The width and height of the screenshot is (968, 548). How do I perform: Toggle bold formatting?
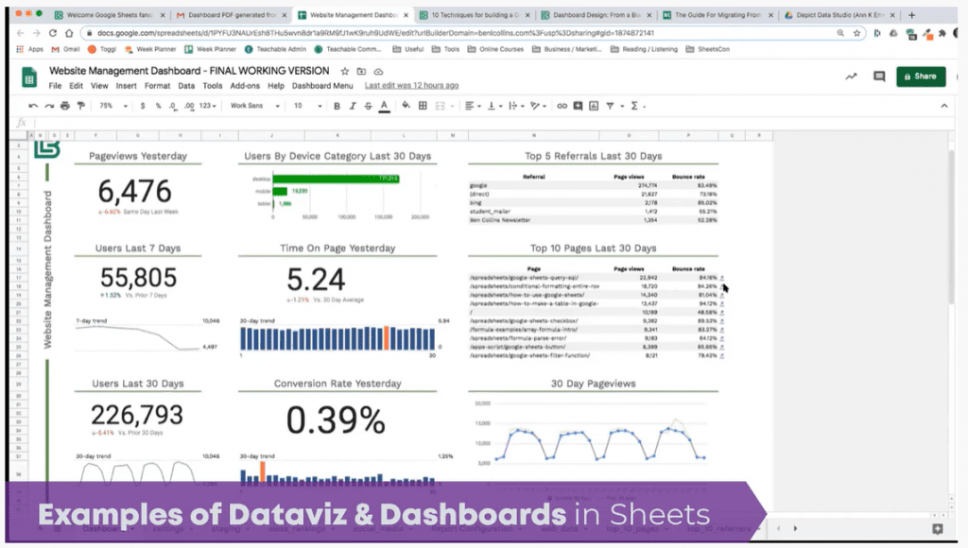click(336, 106)
